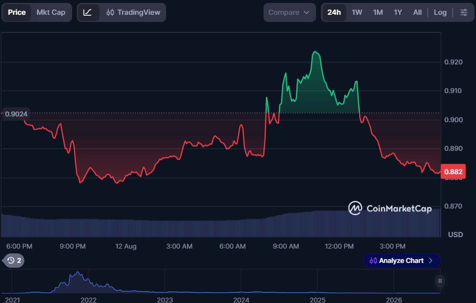Select the 1M time range
The height and width of the screenshot is (303, 476).
coord(378,12)
